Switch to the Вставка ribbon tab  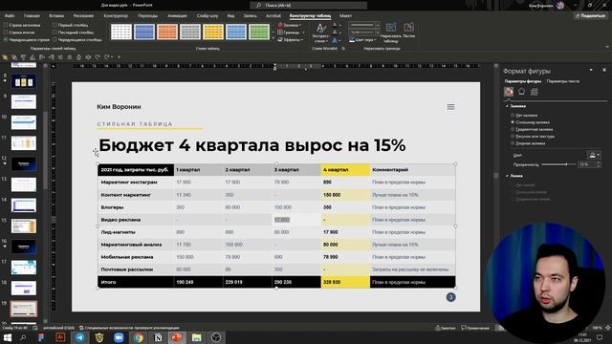pos(56,15)
